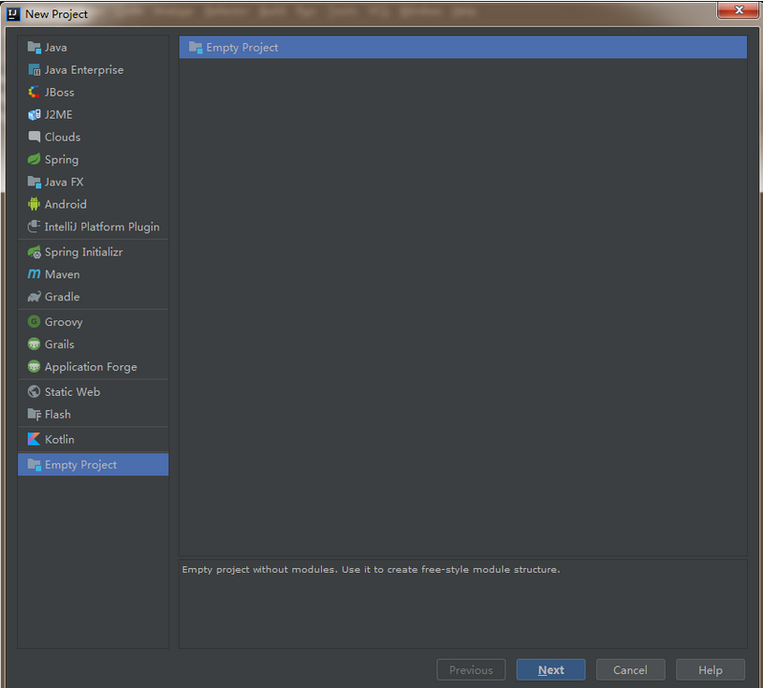Screen dimensions: 763x688
Task: Select Empty Project row in right panel
Action: [462, 47]
